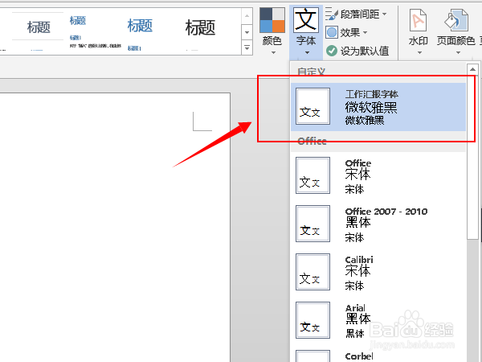Open the 效果 effects dropdown
Screen dimensions: 482x362
click(346, 32)
